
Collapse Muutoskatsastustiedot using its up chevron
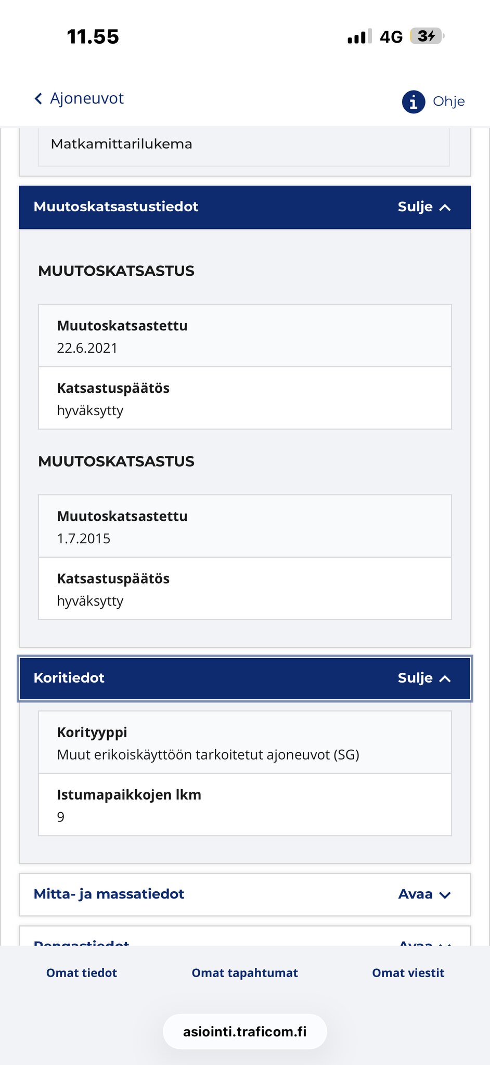pos(445,208)
